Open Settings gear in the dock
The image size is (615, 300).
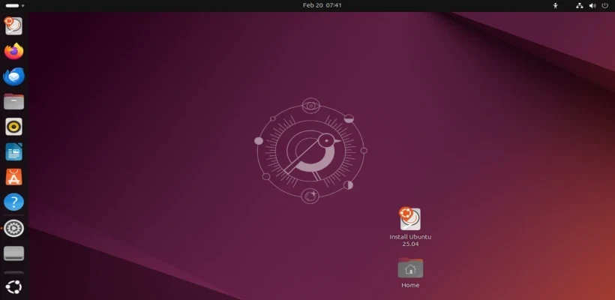tap(13, 228)
